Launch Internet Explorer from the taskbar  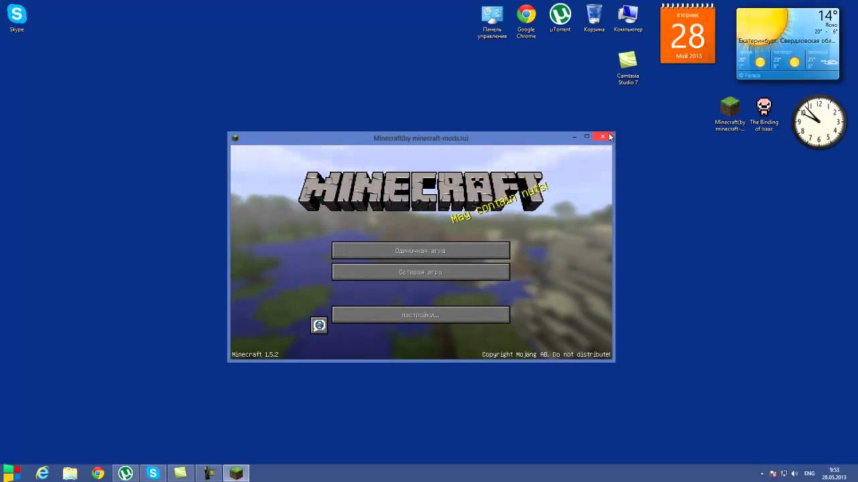(x=42, y=473)
